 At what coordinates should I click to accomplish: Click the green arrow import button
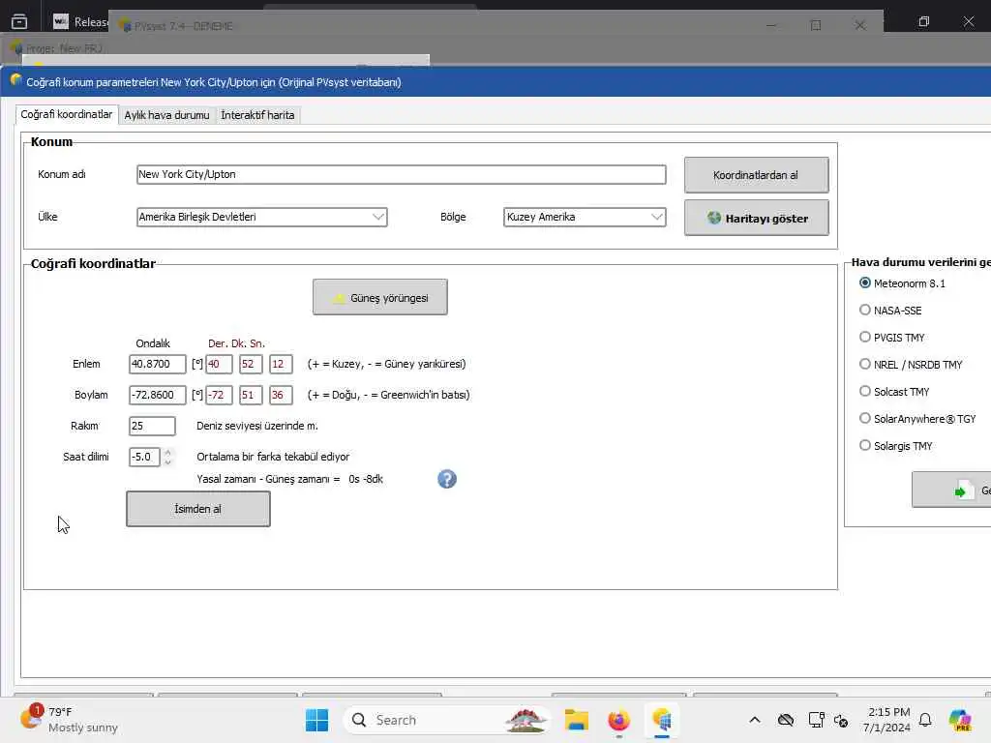(x=952, y=490)
